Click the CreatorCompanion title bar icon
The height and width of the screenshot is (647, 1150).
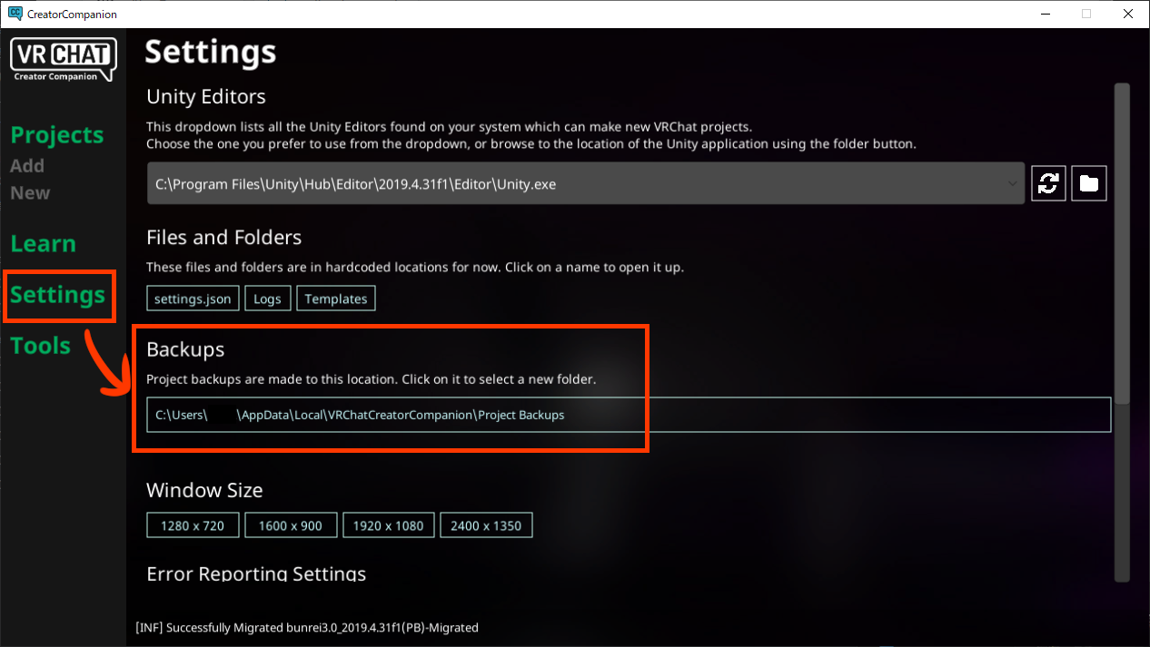tap(15, 14)
